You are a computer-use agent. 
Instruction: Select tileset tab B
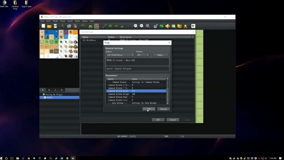point(49,90)
